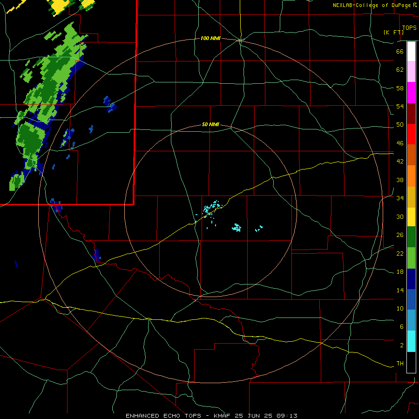Click the bright red legend swatch
Screen dimensions: 419x419
[x=411, y=134]
